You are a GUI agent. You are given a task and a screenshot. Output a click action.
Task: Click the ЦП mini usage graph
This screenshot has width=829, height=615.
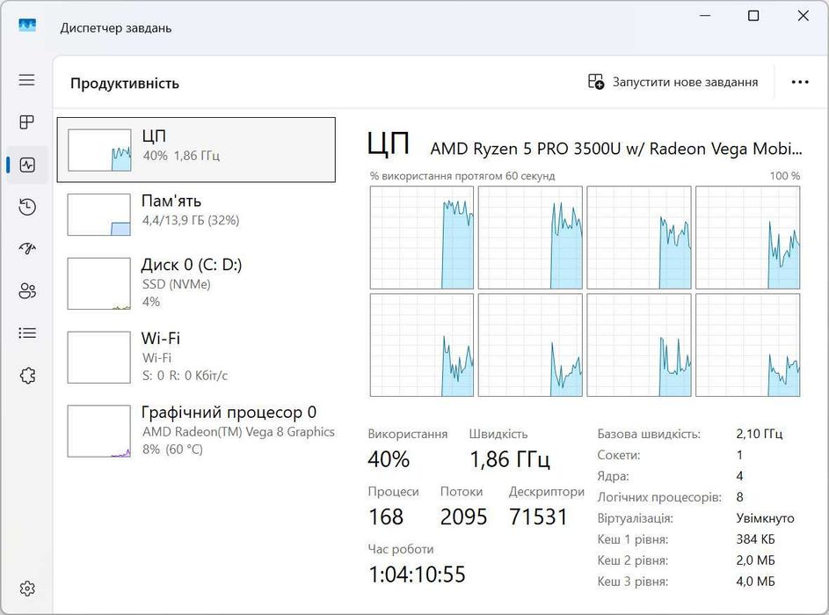(99, 150)
